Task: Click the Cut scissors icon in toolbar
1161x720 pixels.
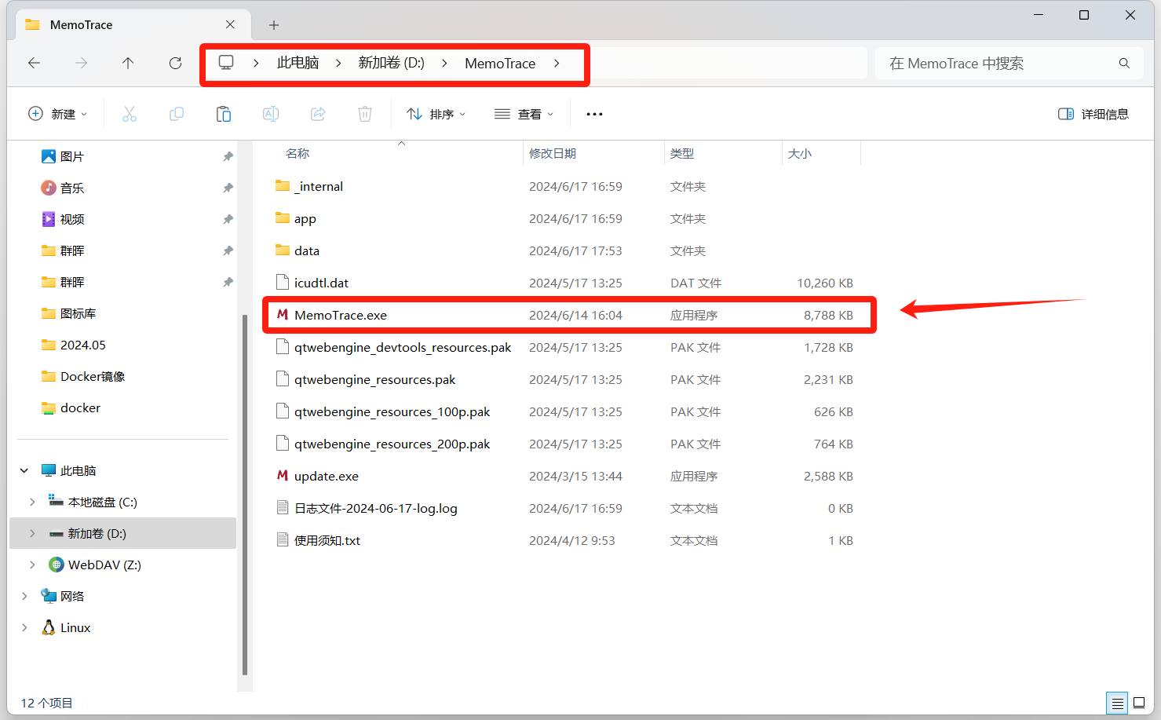Action: point(130,115)
